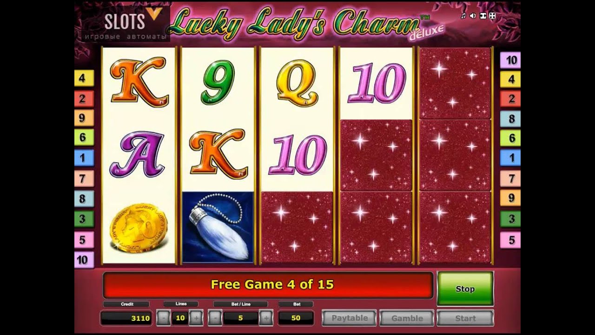
Task: Click the rabbit foot charm symbol
Action: click(x=218, y=228)
